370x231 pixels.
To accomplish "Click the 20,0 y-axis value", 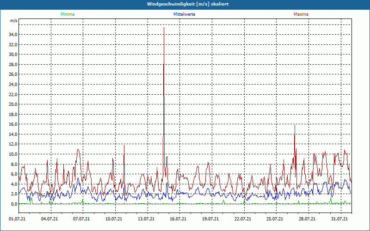I will 13,104.
